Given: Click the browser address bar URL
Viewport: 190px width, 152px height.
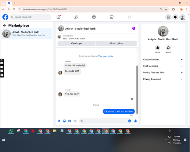Looking at the screenshot, I should pyautogui.click(x=45, y=9).
